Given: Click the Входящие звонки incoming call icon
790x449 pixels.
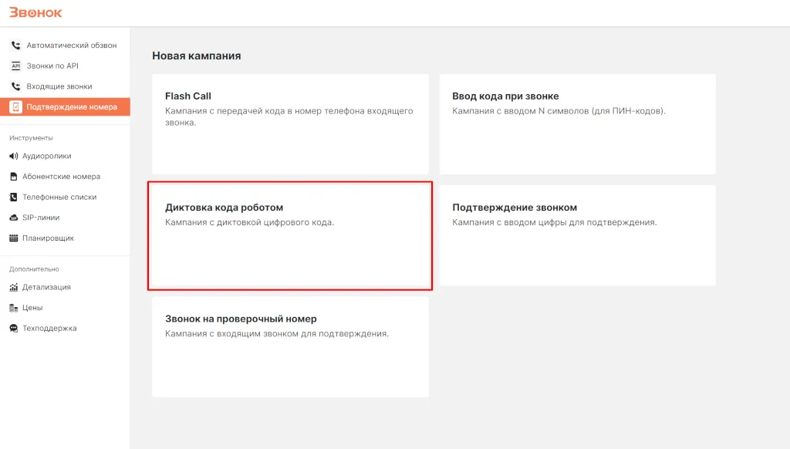Looking at the screenshot, I should tap(15, 86).
